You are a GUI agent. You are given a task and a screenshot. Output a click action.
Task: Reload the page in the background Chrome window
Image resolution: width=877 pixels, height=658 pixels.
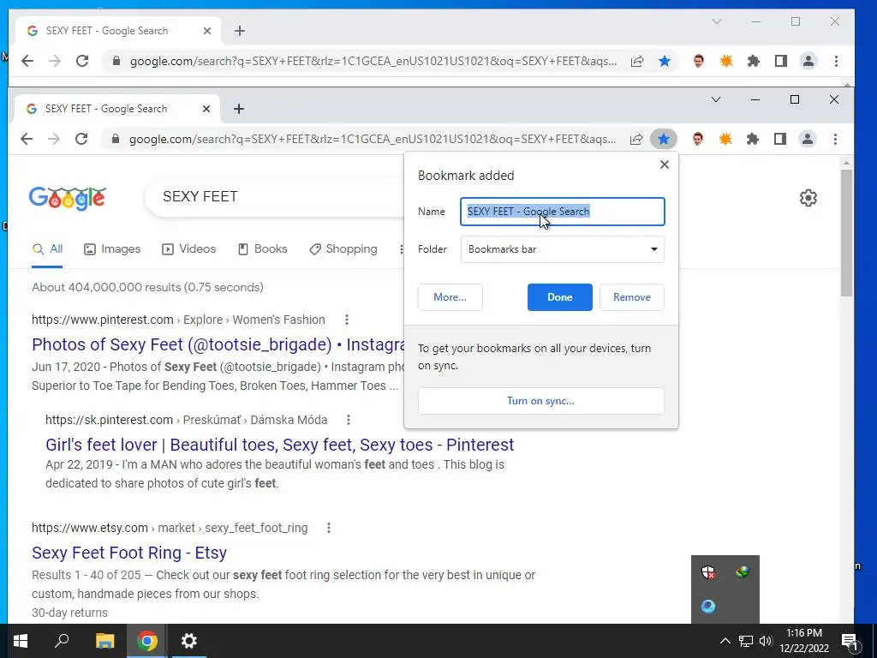tap(82, 61)
